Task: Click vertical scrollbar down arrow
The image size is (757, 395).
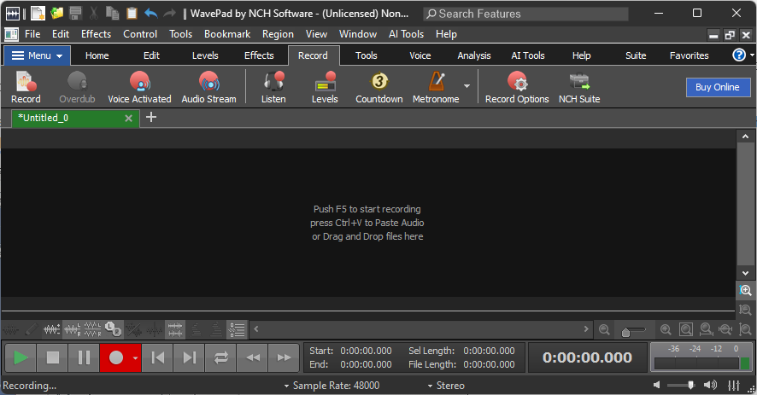Action: (745, 273)
